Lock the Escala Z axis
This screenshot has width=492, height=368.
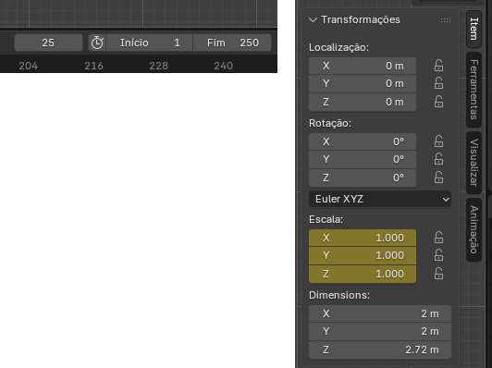coord(438,274)
